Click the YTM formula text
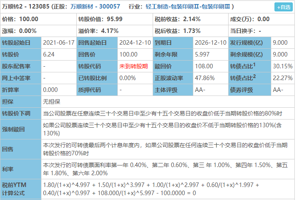296x200 pixels. (151, 189)
